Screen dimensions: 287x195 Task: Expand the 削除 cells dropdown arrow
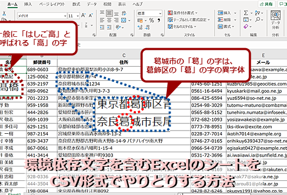click(235, 20)
